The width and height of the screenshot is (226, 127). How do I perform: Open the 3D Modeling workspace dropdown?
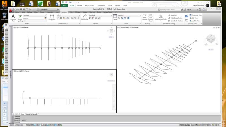click(x=47, y=9)
